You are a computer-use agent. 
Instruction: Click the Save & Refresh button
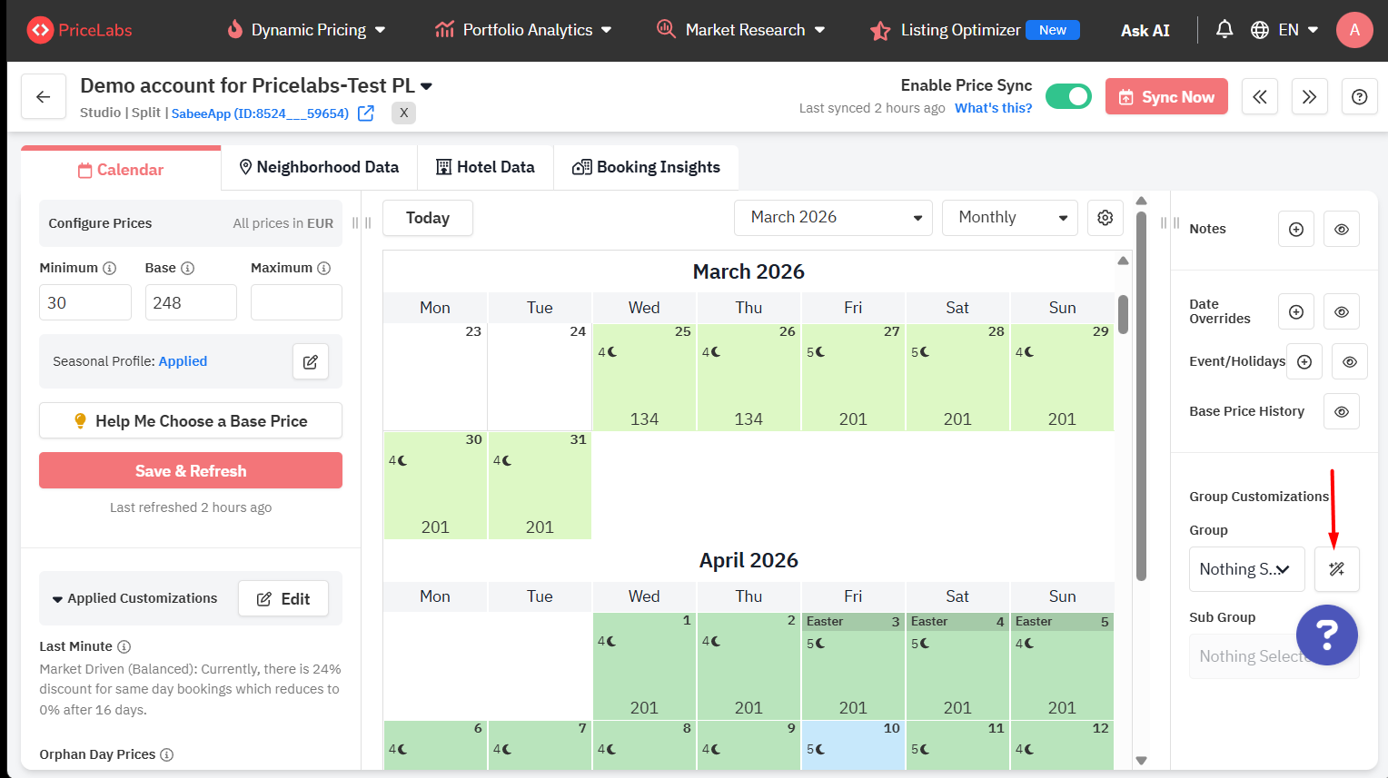point(191,470)
